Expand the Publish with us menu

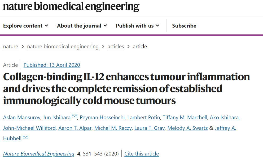tap(138, 26)
